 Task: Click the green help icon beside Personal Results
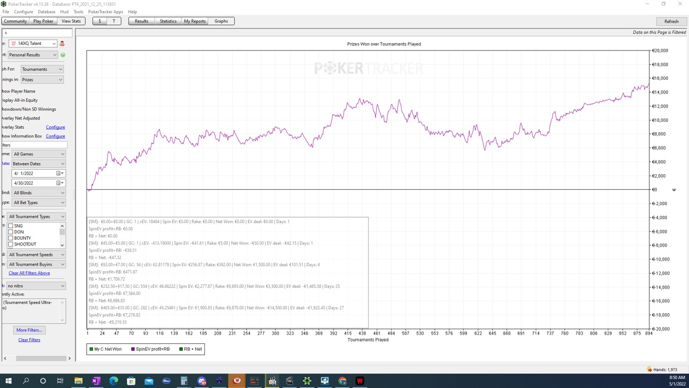63,55
